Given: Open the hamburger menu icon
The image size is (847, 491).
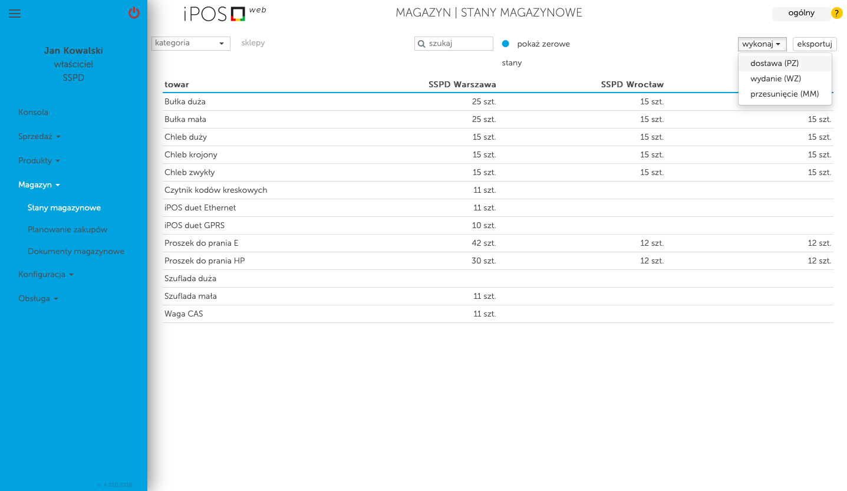Looking at the screenshot, I should [15, 14].
